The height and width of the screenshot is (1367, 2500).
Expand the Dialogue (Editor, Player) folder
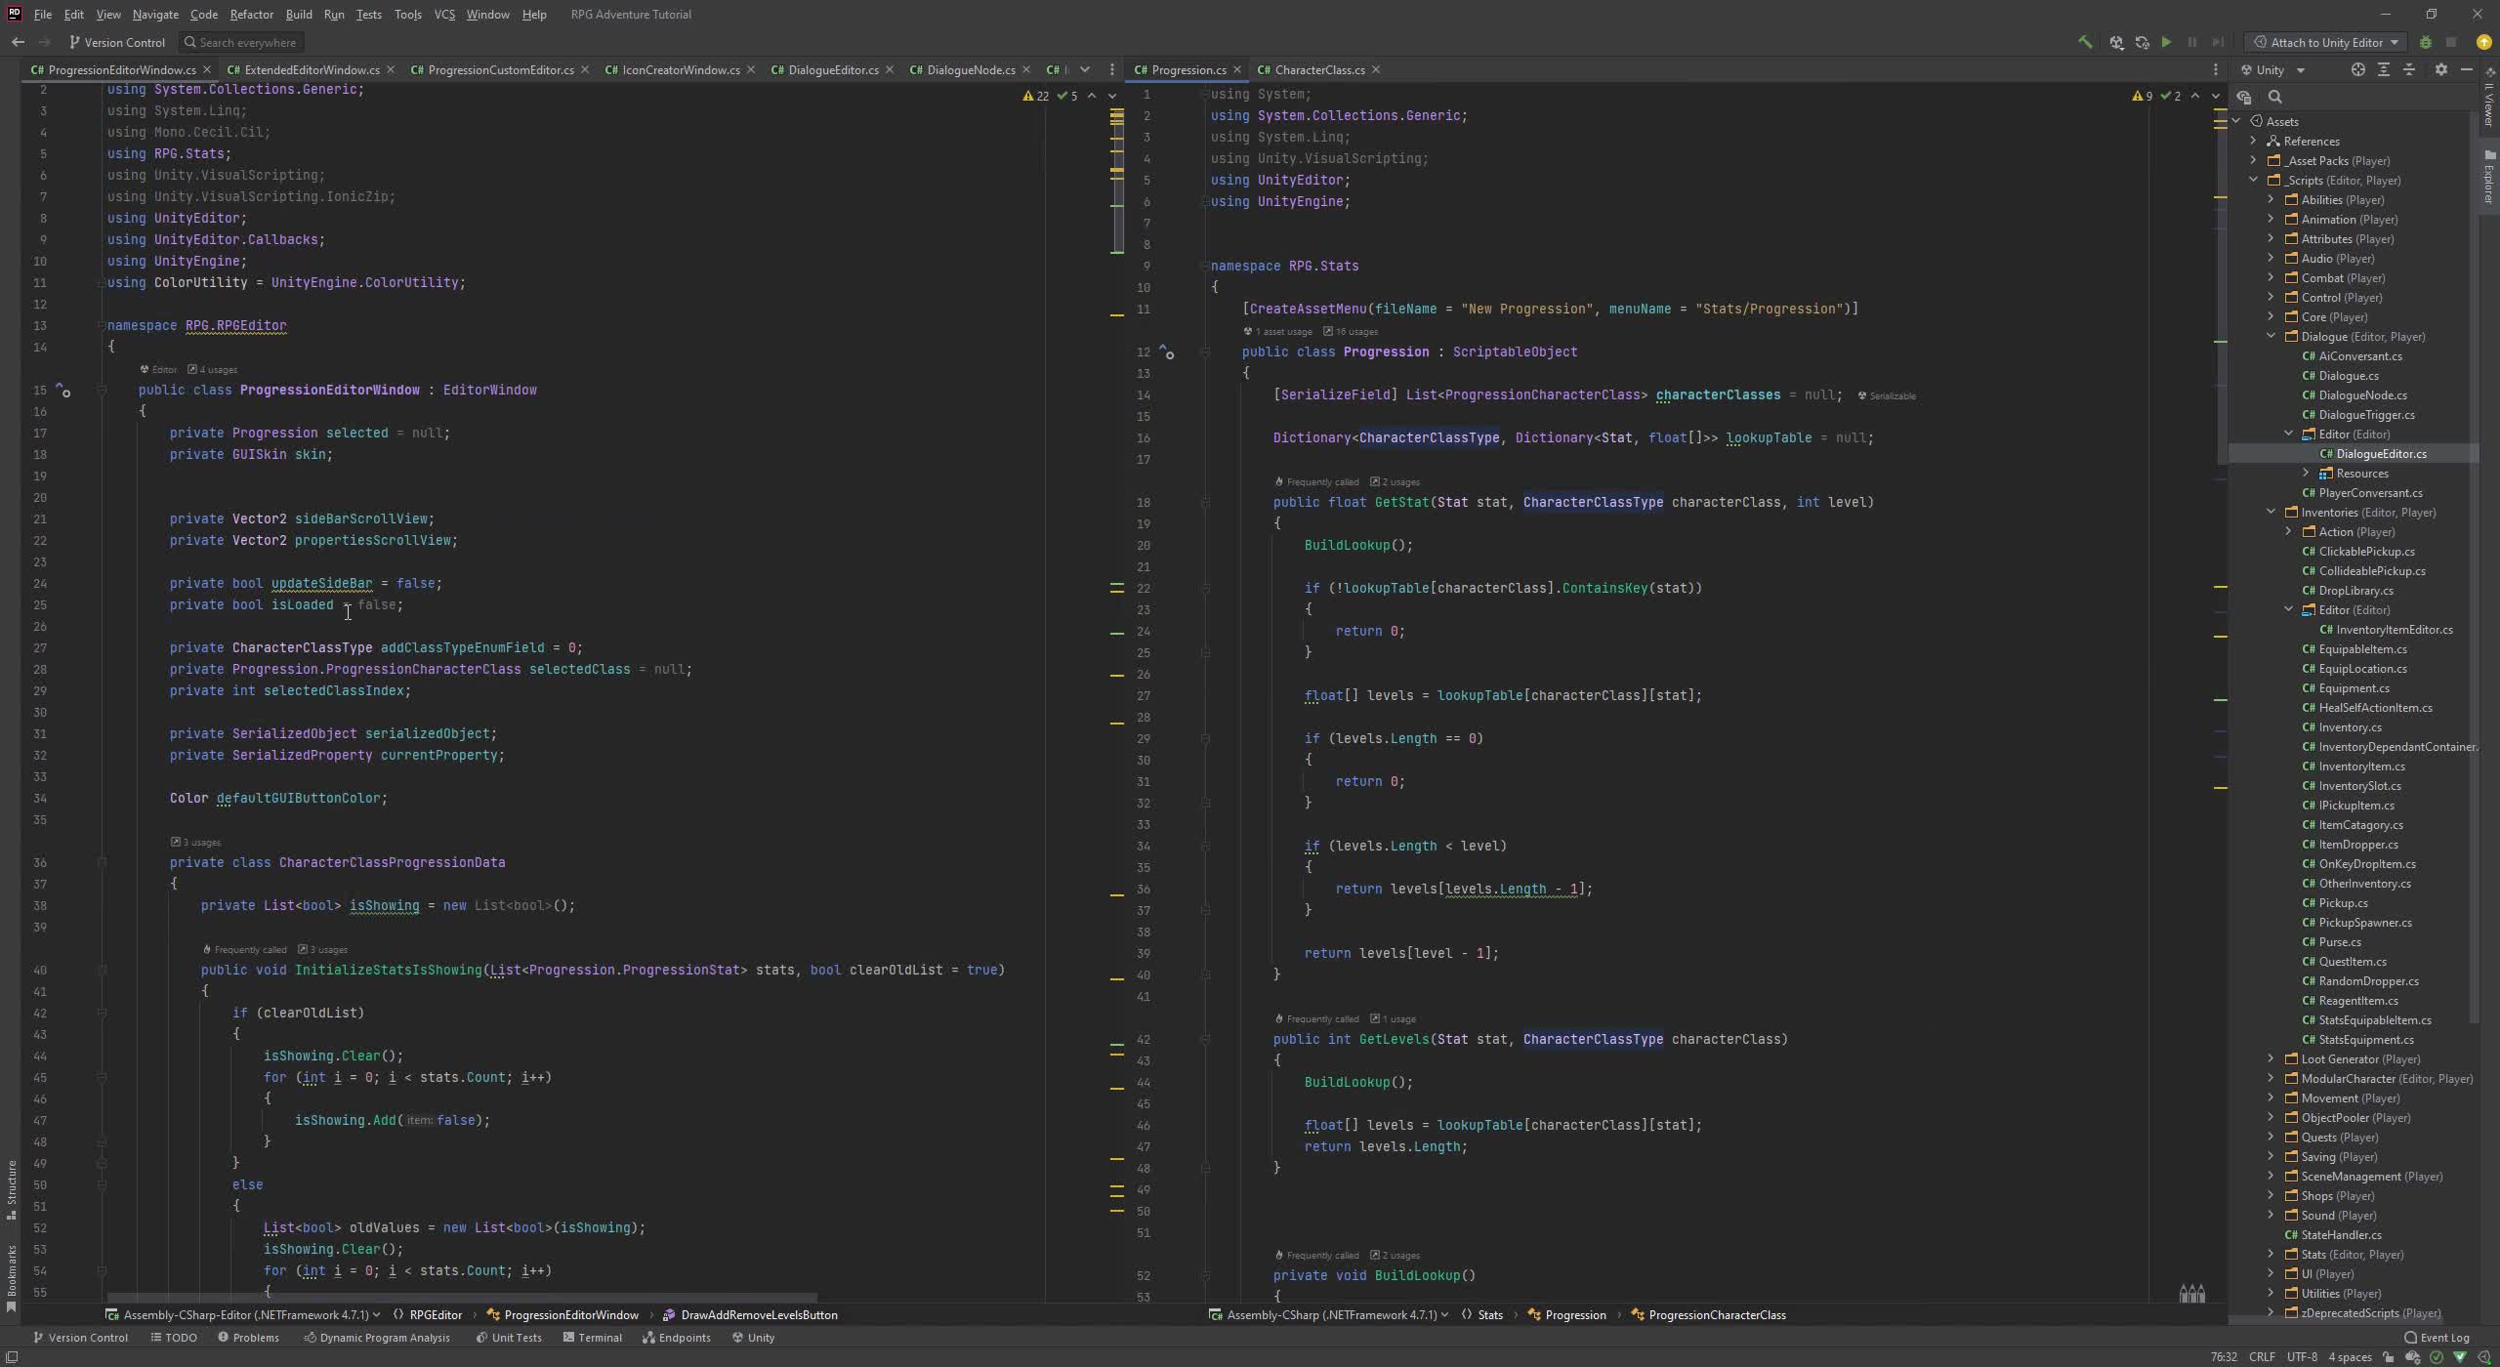click(2271, 336)
